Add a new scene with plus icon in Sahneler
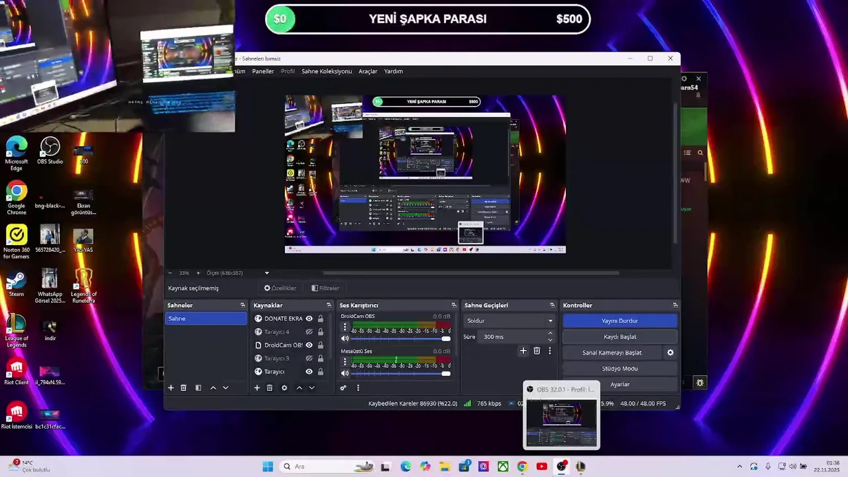This screenshot has height=477, width=848. point(171,388)
